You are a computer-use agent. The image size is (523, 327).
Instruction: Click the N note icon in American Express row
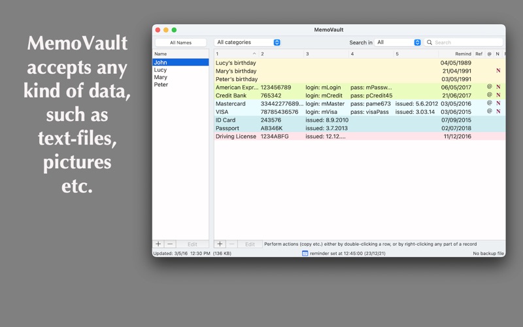498,87
